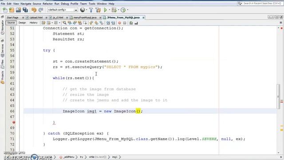
Task: Open the Navigator side panel
Action: 2,27
